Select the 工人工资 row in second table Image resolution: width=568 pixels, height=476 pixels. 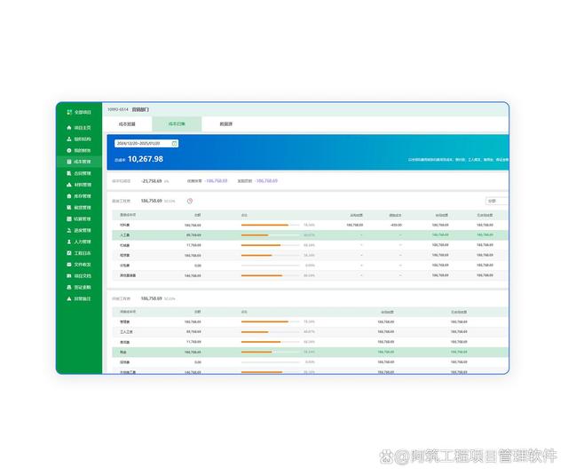[310, 332]
